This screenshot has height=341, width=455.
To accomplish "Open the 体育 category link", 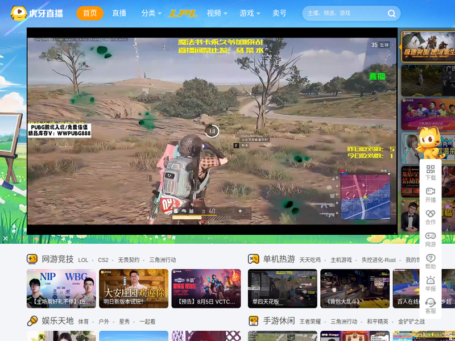I will 83,322.
